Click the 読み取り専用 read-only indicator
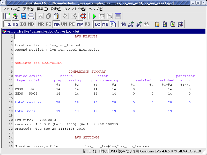 pyautogui.click(x=129, y=151)
